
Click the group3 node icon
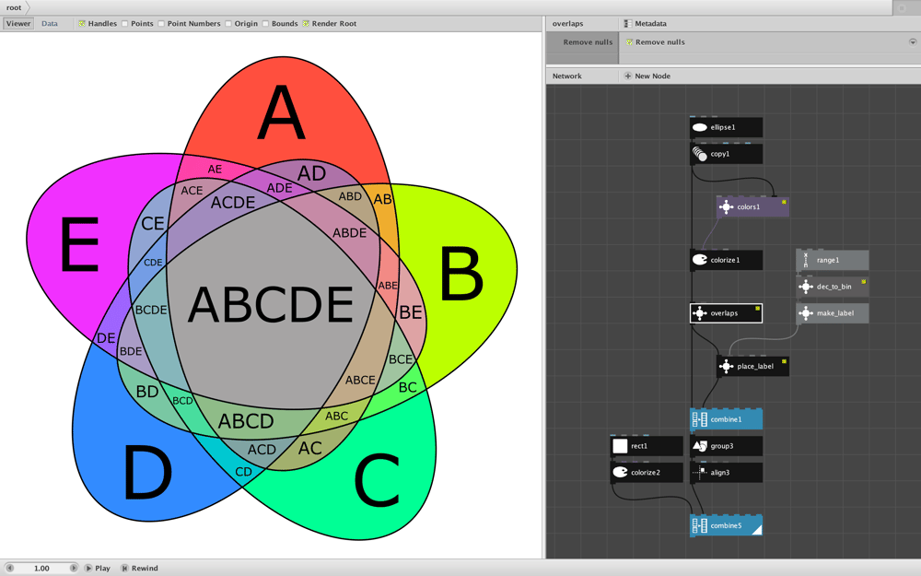700,446
